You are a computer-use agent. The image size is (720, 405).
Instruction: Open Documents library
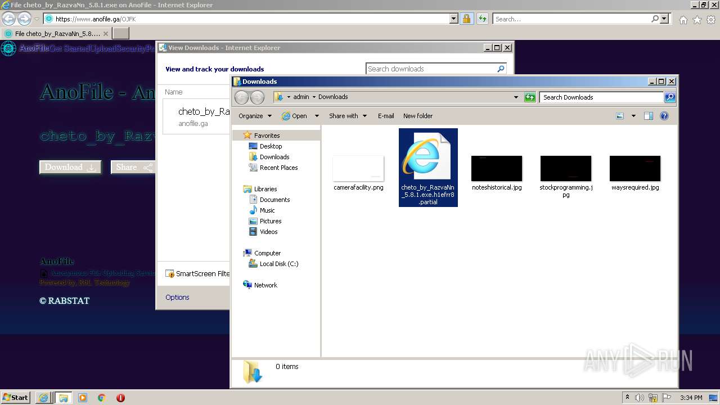(x=274, y=200)
